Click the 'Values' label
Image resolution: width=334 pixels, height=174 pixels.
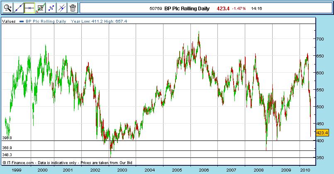[9, 21]
